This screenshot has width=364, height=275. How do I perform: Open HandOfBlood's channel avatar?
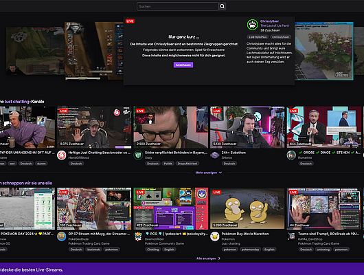(62, 155)
